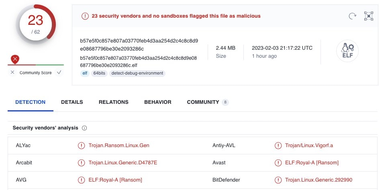Click the warning icon next to ALYac detection
Viewport: 386px width, 190px height.
pyautogui.click(x=82, y=146)
